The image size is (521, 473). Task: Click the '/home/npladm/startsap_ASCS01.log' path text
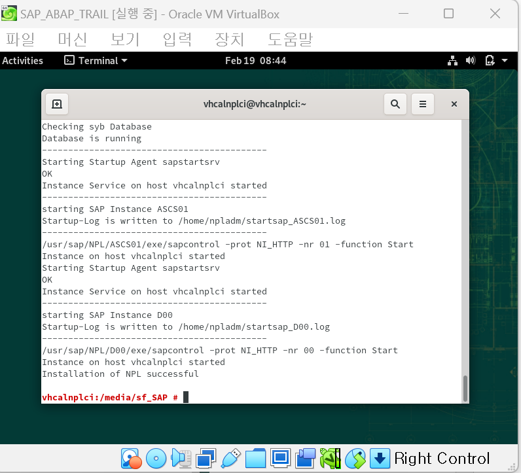[262, 220]
